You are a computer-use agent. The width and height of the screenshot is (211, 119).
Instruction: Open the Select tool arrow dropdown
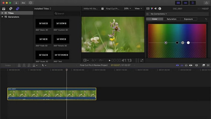click(x=44, y=65)
